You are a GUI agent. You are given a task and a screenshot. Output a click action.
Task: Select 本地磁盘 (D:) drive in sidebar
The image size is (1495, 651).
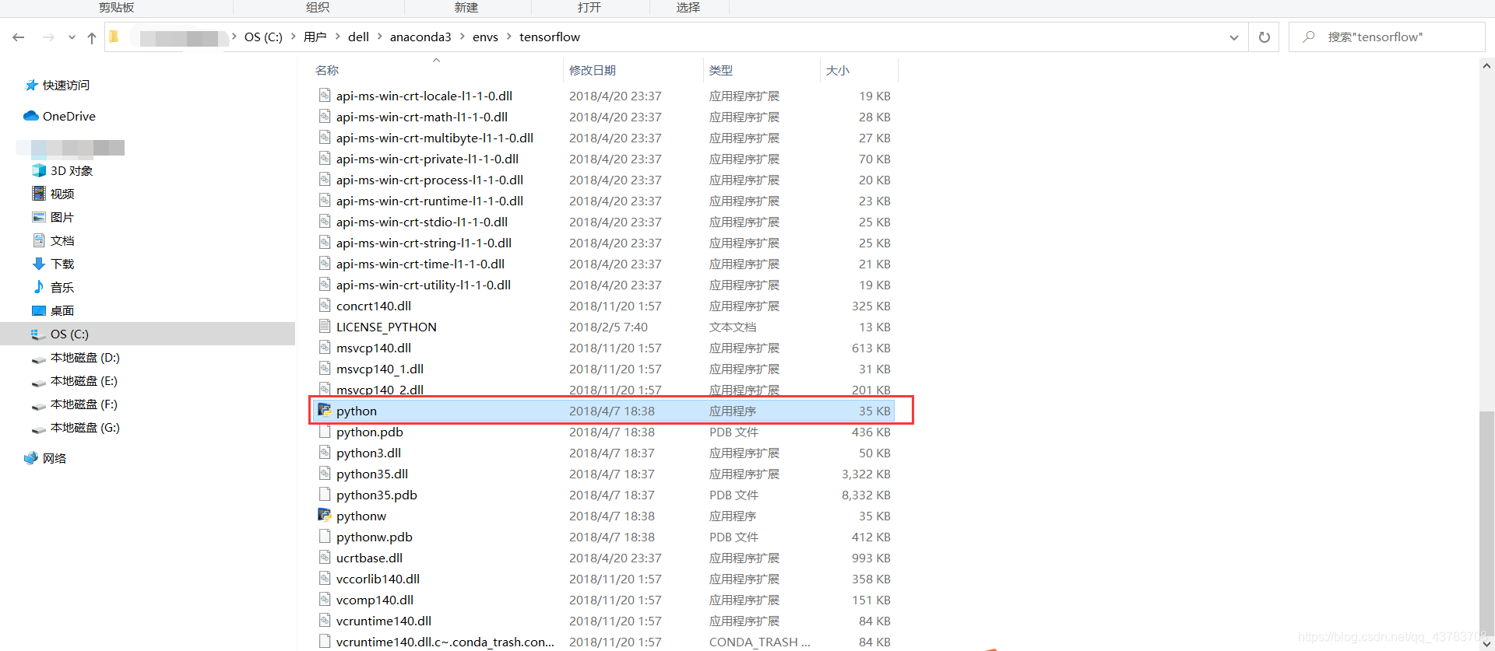85,358
